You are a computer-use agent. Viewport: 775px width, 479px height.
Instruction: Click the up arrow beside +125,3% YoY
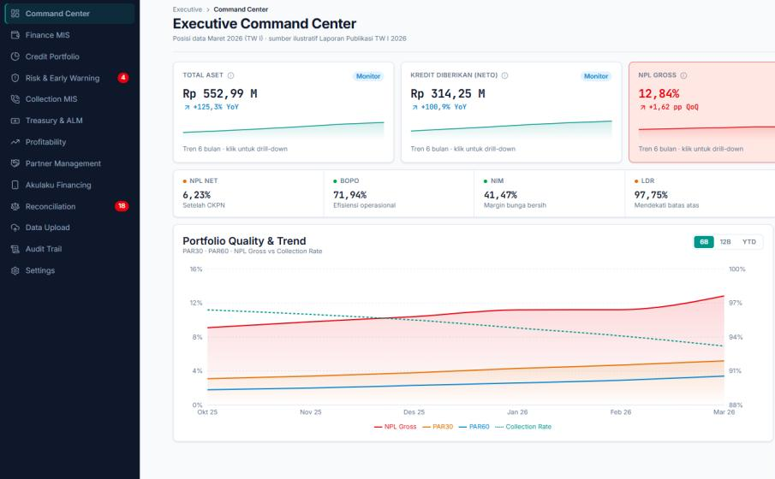pos(187,107)
